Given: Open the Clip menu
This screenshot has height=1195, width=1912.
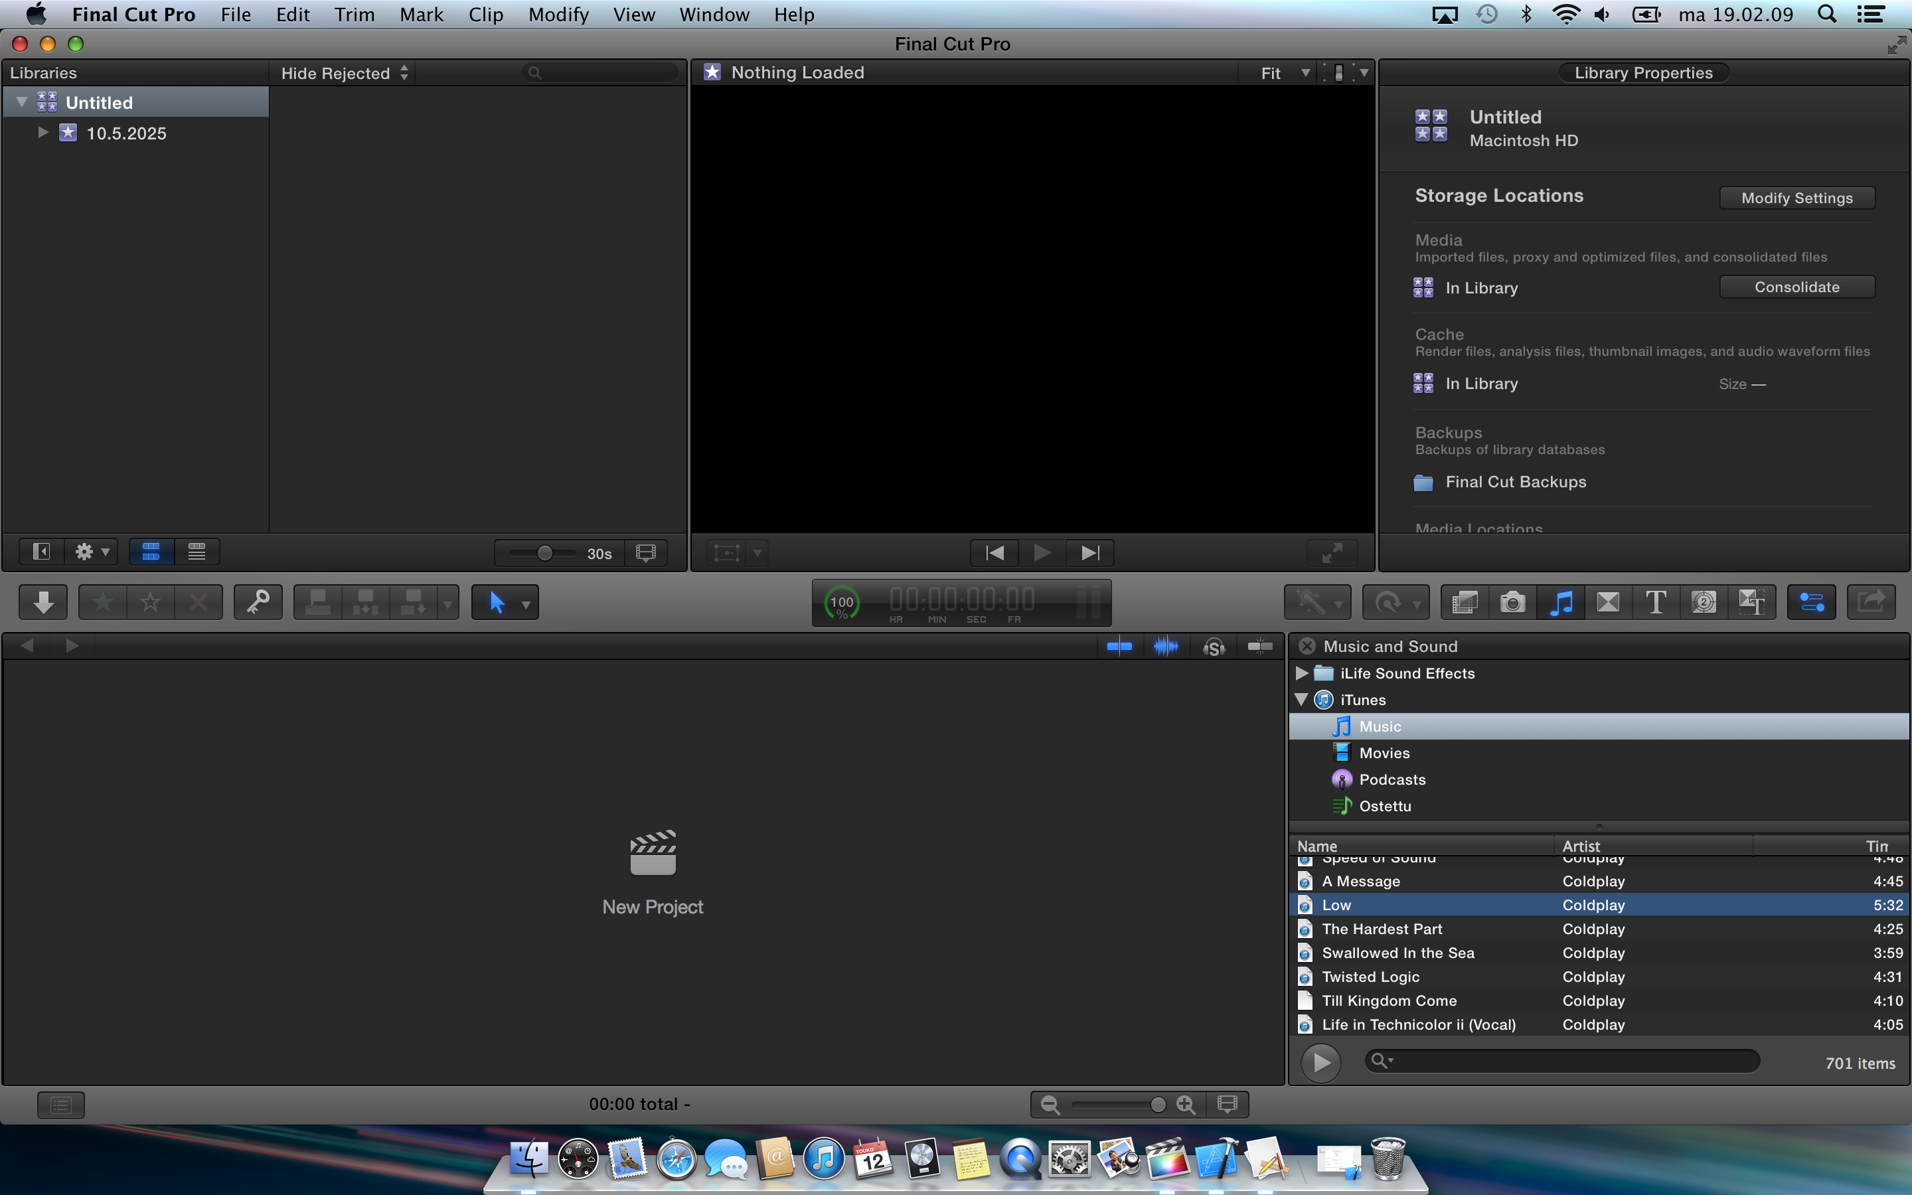Looking at the screenshot, I should tap(485, 14).
